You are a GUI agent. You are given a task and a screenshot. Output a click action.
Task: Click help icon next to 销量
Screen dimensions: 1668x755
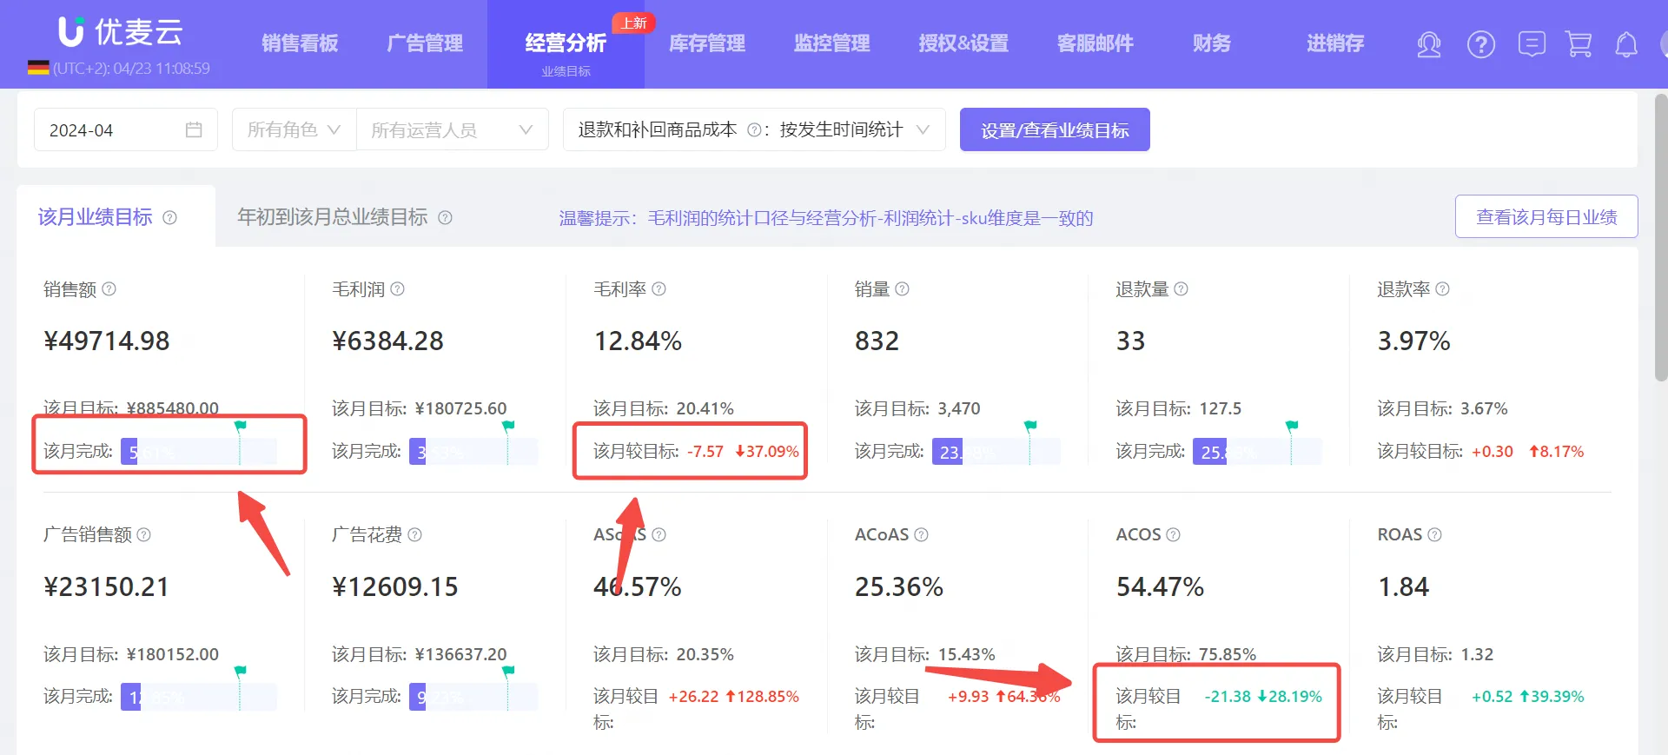click(903, 288)
